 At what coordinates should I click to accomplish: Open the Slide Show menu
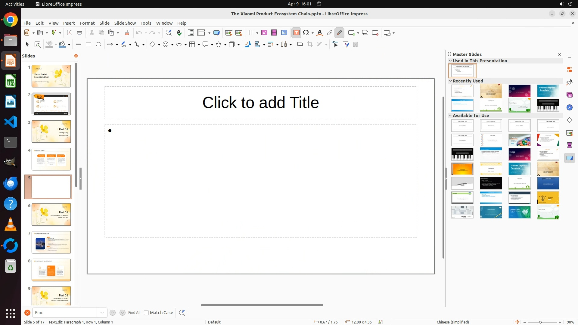(125, 23)
